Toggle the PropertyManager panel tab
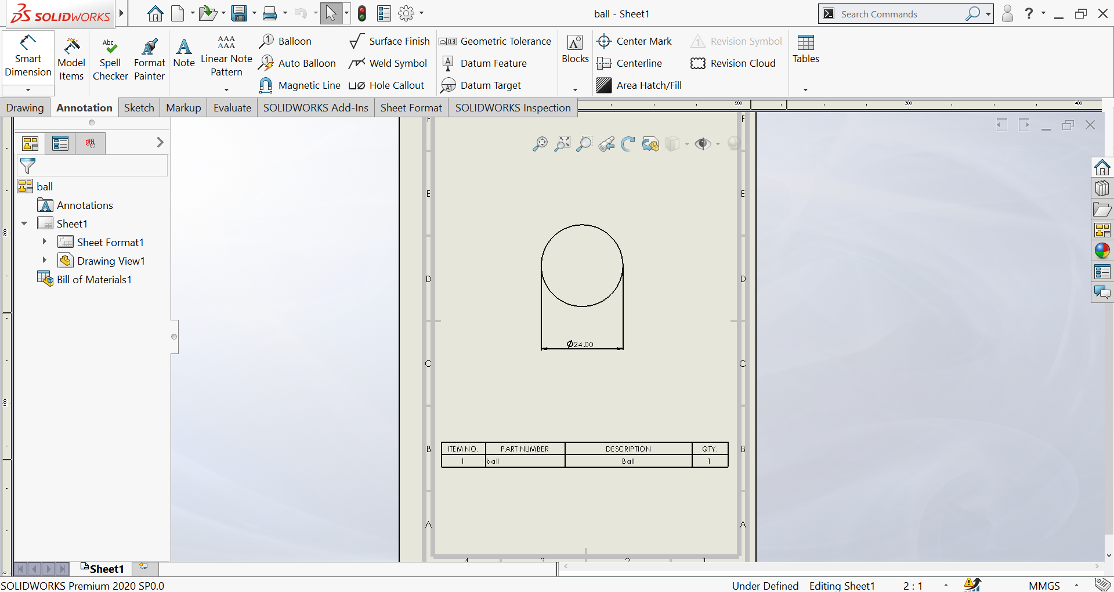 (60, 143)
